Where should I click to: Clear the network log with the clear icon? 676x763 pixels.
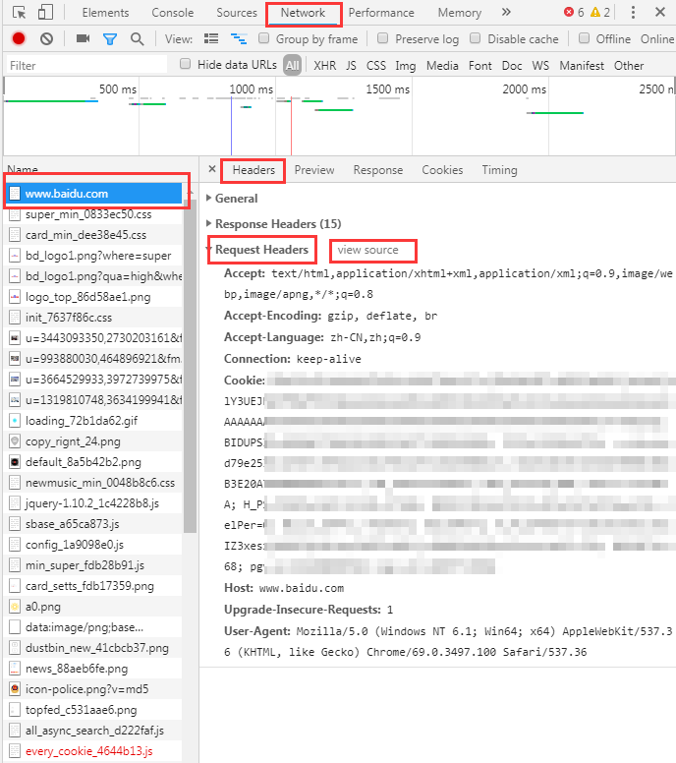coord(46,39)
